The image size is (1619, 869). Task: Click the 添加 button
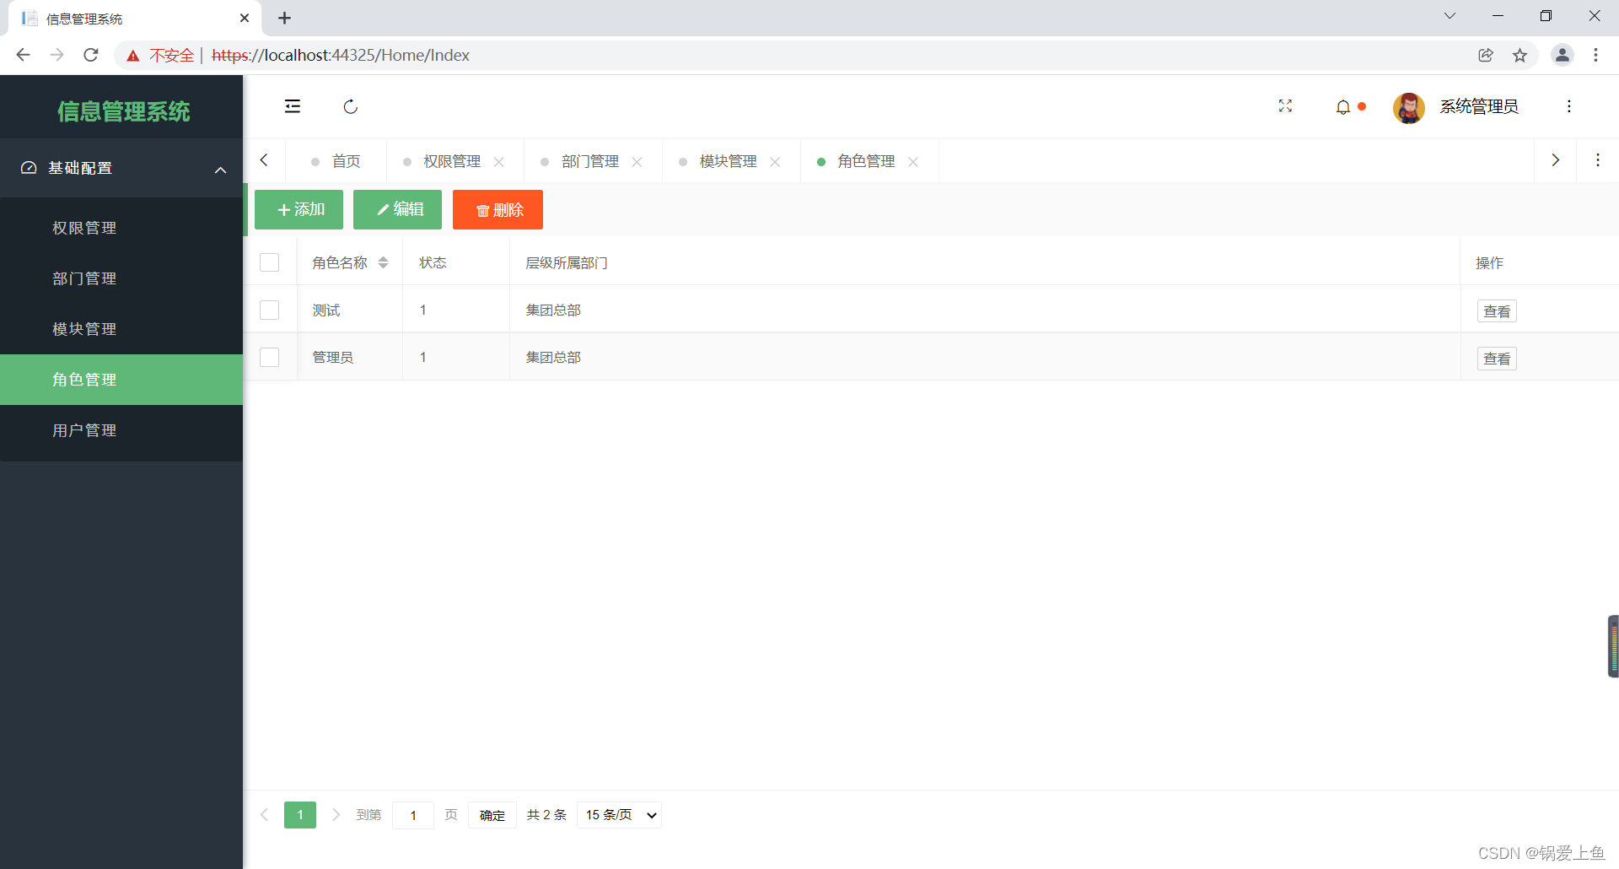[299, 209]
